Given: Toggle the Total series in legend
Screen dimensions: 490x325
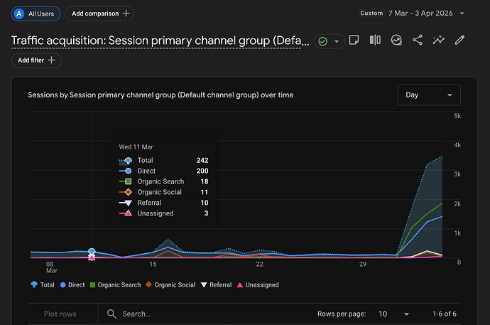Looking at the screenshot, I should pos(43,285).
